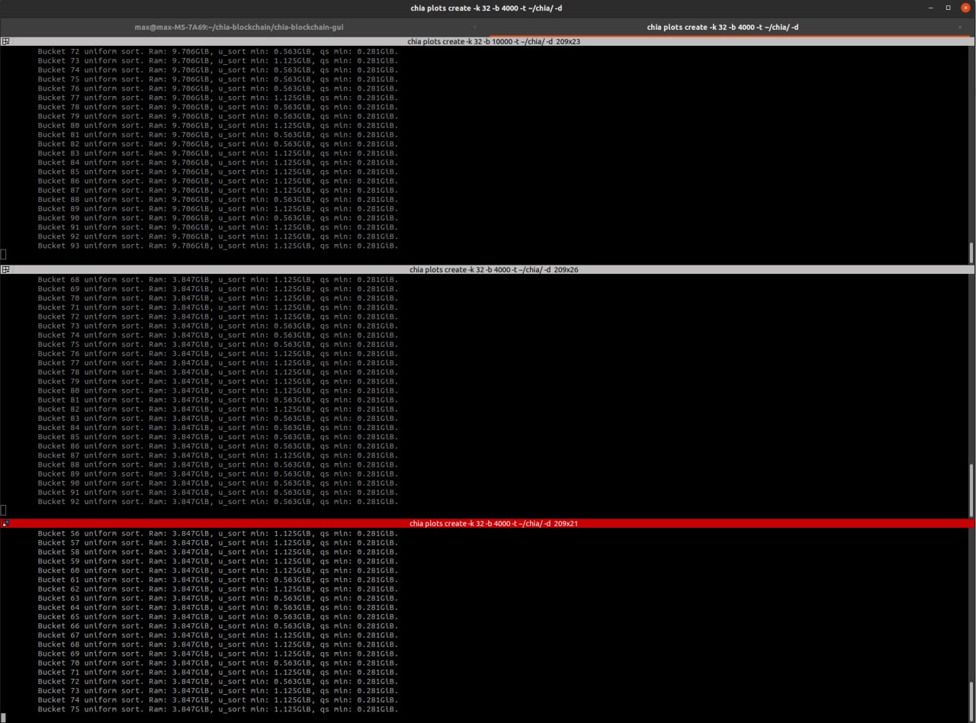This screenshot has height=723, width=976.
Task: Close the chia-blockchain-gui terminal tab
Action: [x=474, y=27]
